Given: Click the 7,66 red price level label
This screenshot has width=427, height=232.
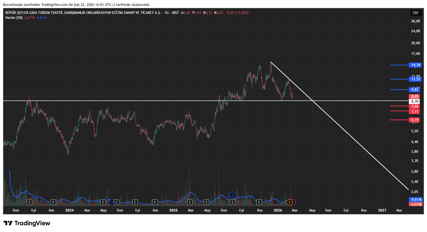Looking at the screenshot, I should 415,106.
